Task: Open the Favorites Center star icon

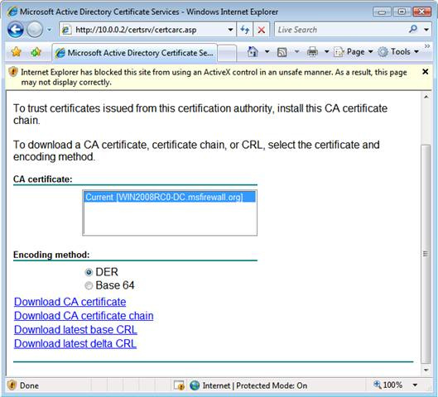Action: click(17, 52)
